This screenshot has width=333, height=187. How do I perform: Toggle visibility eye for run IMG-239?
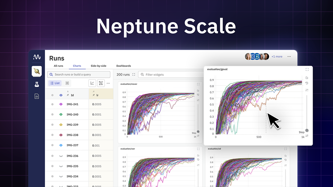61,125
